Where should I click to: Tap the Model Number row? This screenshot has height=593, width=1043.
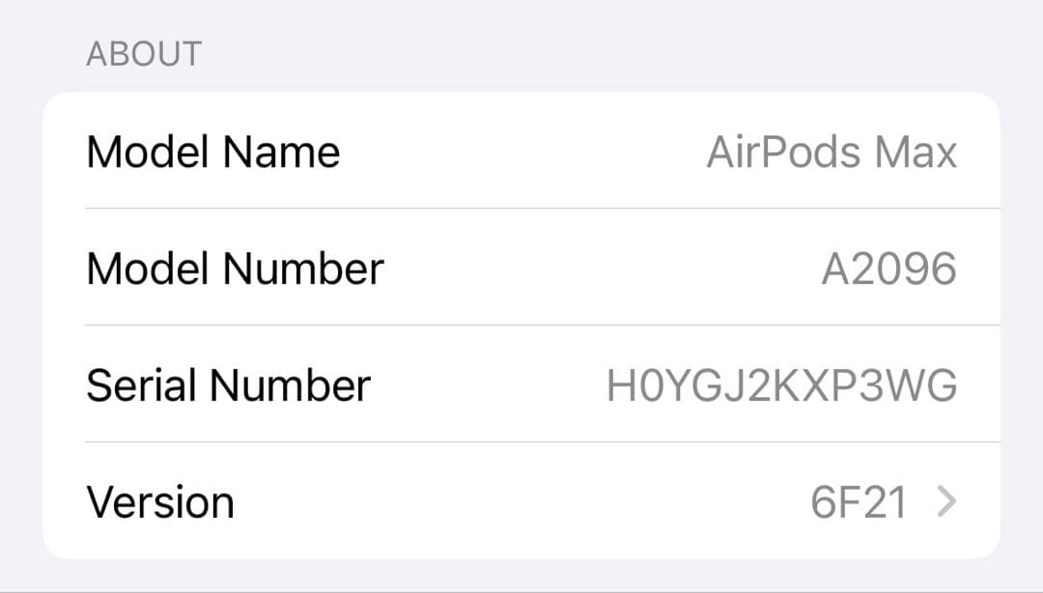pos(521,268)
